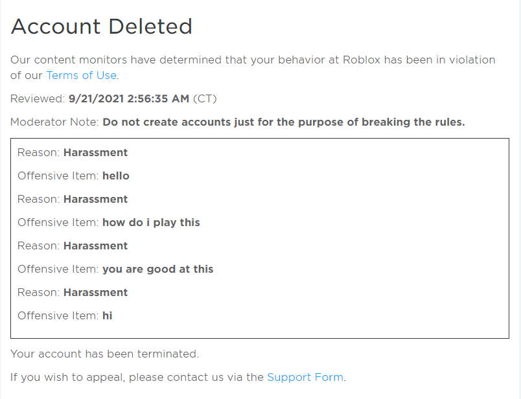Click the "Moderator Note:" label

pyautogui.click(x=54, y=122)
